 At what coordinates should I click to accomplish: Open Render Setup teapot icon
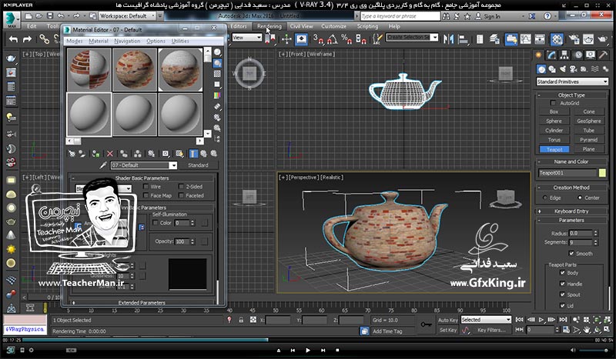574,39
